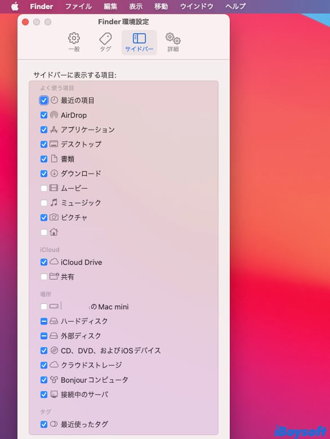Enable the ムービー checkbox
This screenshot has width=330, height=439.
pyautogui.click(x=44, y=188)
